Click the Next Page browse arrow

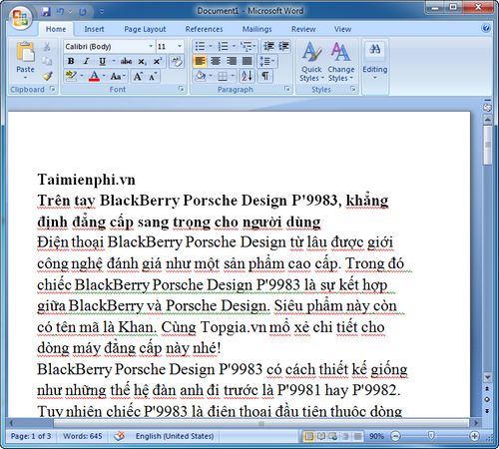pos(487,411)
